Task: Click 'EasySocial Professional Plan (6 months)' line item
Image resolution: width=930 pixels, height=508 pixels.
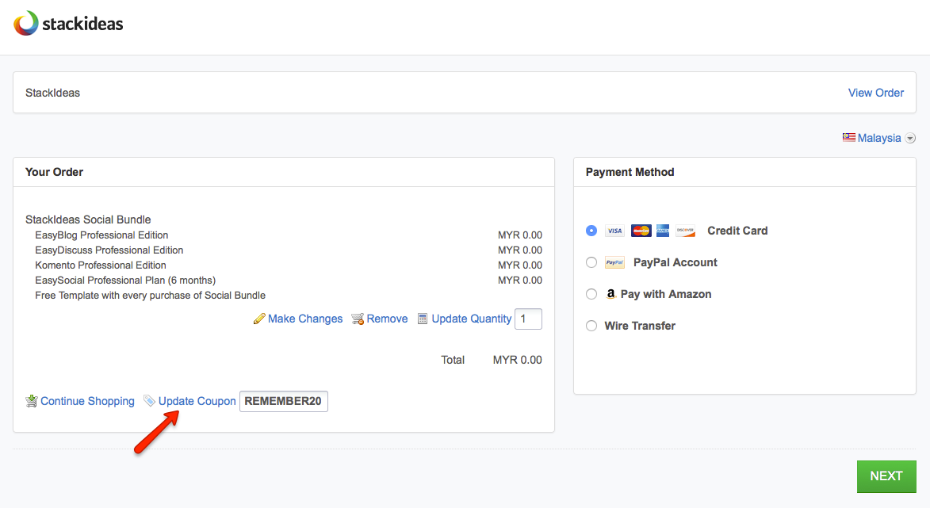Action: coord(125,281)
